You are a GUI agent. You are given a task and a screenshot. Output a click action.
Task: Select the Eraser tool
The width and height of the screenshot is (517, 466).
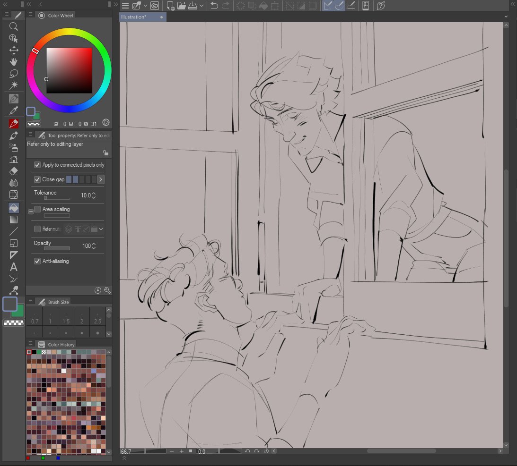pyautogui.click(x=14, y=171)
